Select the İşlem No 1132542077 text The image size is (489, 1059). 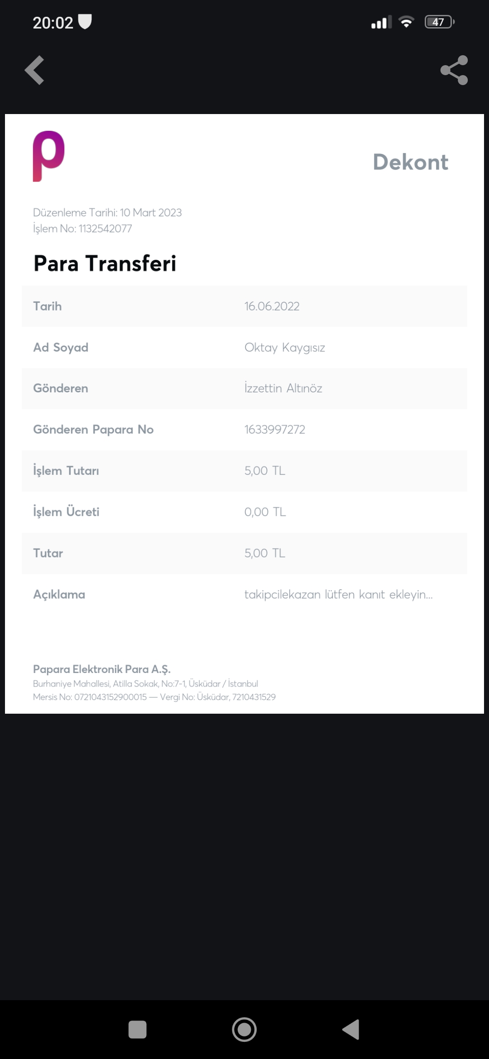click(82, 229)
